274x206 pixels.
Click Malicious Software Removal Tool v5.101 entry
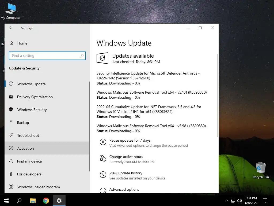151,95
